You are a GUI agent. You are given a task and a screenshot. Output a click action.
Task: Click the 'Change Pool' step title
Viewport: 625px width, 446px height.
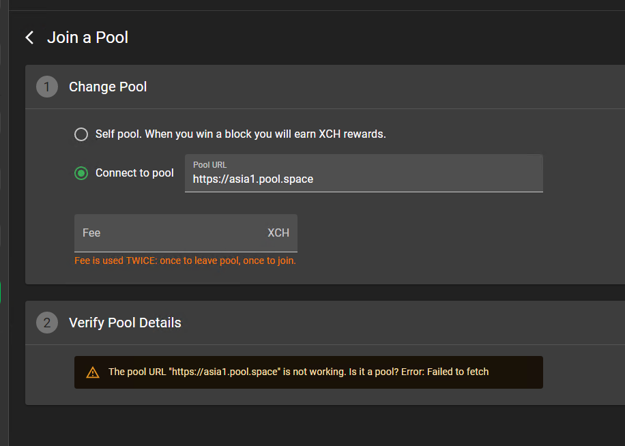(108, 87)
